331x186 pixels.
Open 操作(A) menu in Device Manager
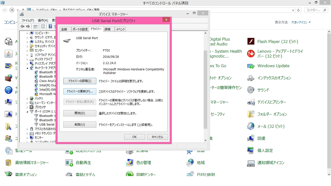(x=43, y=20)
